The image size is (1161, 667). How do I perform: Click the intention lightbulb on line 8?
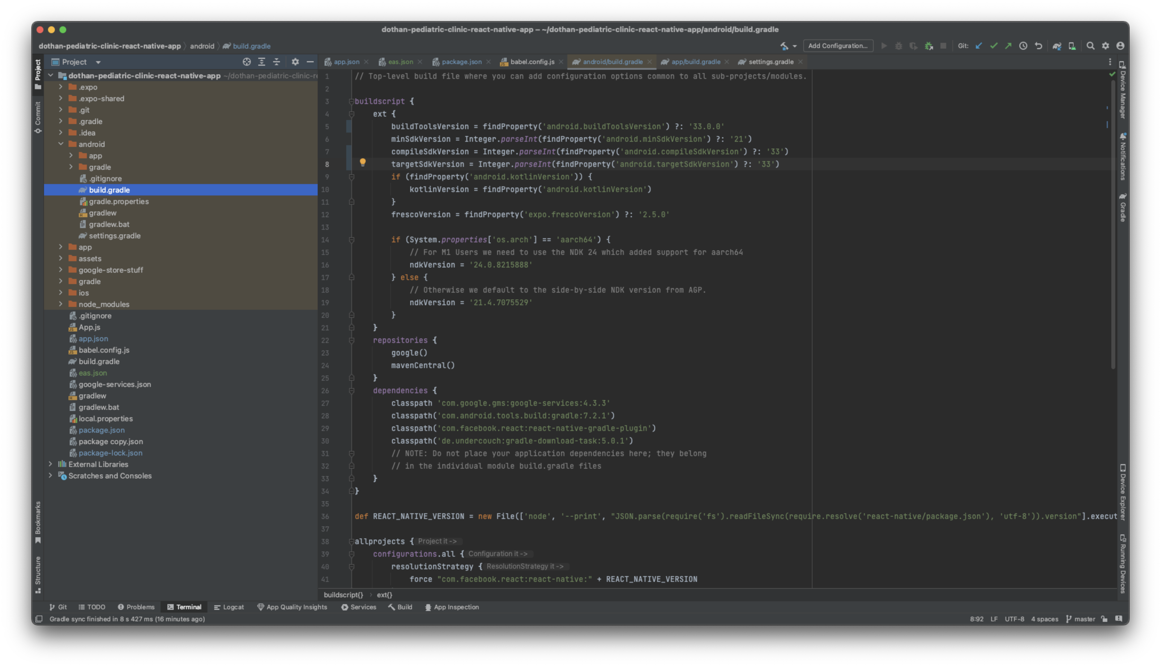click(363, 162)
